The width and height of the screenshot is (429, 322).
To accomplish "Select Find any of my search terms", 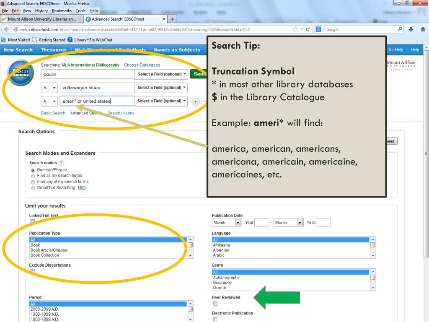I will [33, 182].
